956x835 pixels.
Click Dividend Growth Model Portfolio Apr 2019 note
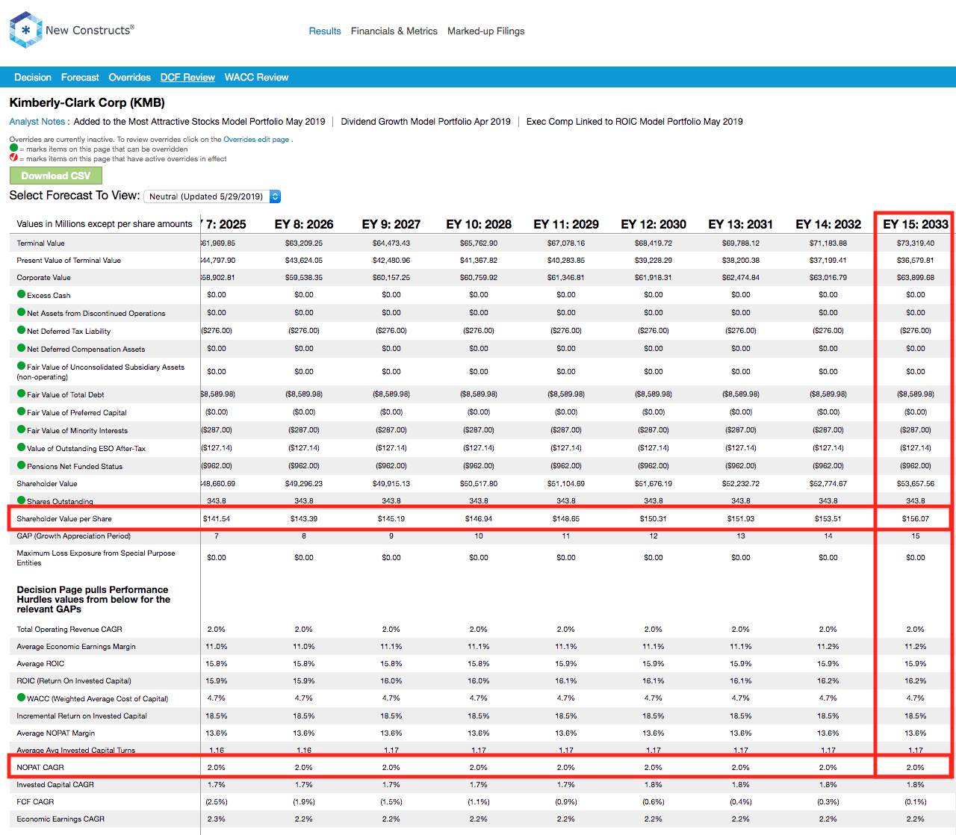click(x=426, y=122)
